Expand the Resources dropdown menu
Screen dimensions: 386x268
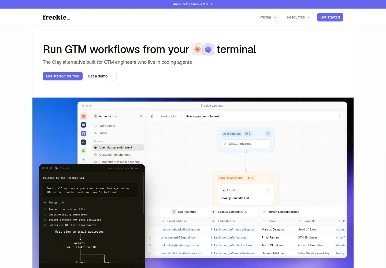point(298,17)
